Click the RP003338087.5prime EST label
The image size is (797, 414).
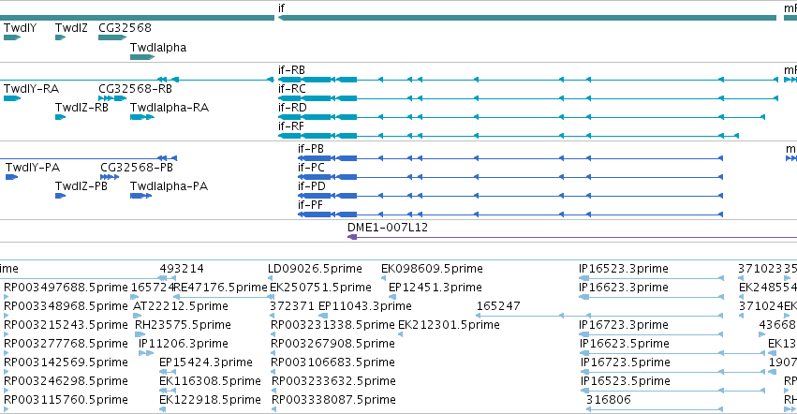coord(334,400)
